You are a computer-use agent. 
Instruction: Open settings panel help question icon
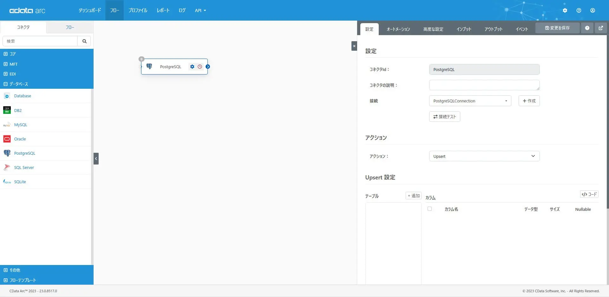587,28
